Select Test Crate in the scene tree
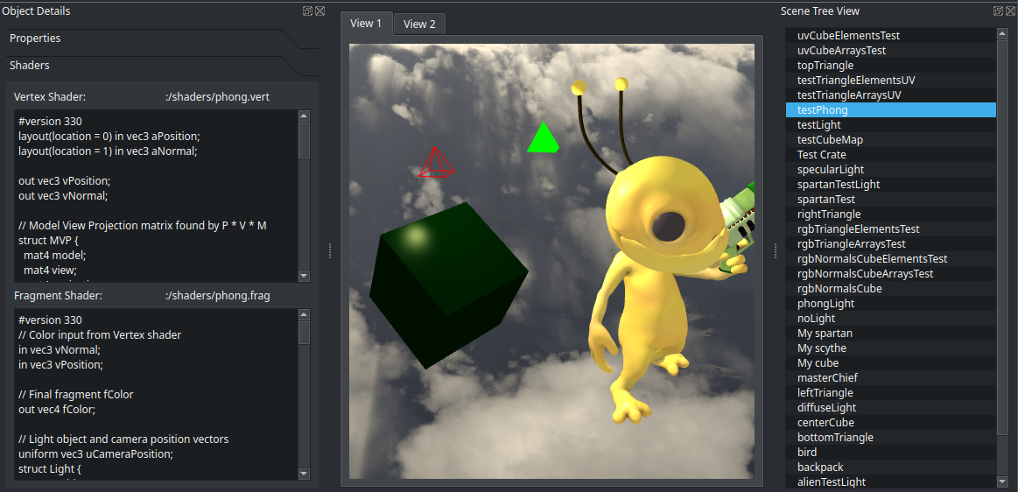Image resolution: width=1018 pixels, height=492 pixels. coord(821,155)
